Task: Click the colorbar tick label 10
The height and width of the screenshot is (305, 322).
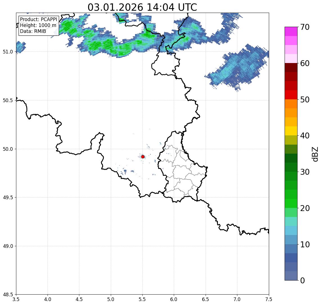Action: (x=305, y=245)
